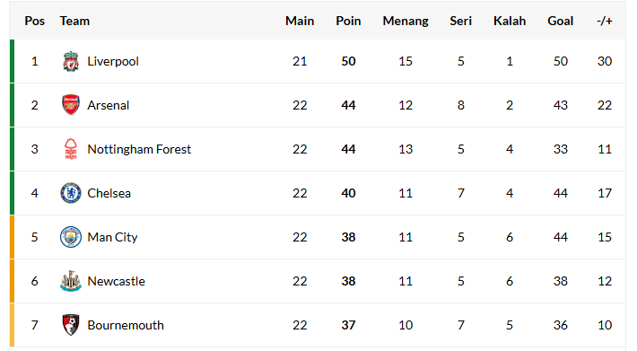Open the Nottingham Forest team link
This screenshot has width=637, height=351.
click(x=139, y=149)
